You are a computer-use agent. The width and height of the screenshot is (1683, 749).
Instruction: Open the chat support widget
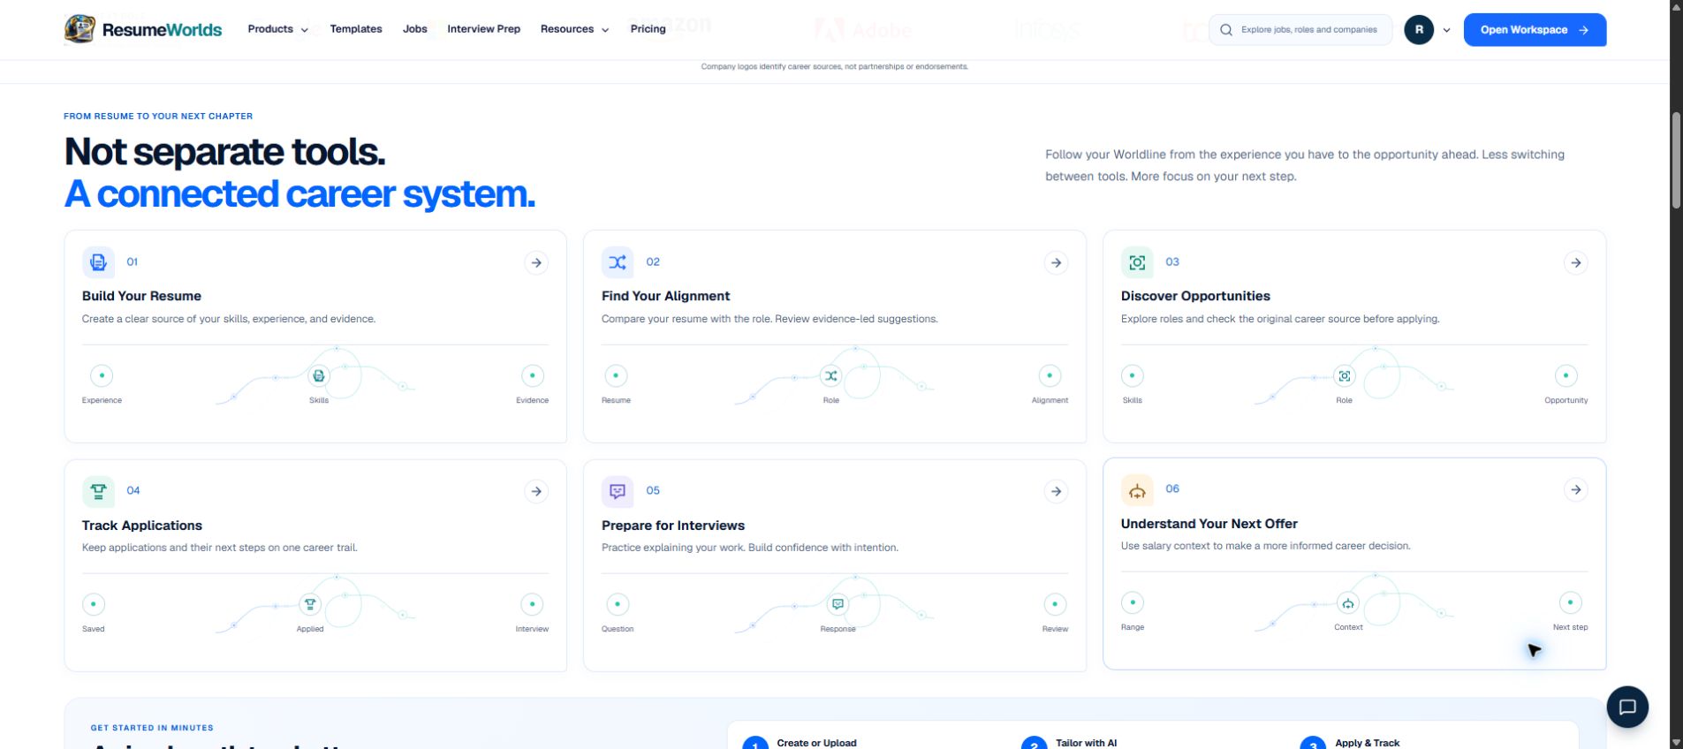click(1627, 707)
